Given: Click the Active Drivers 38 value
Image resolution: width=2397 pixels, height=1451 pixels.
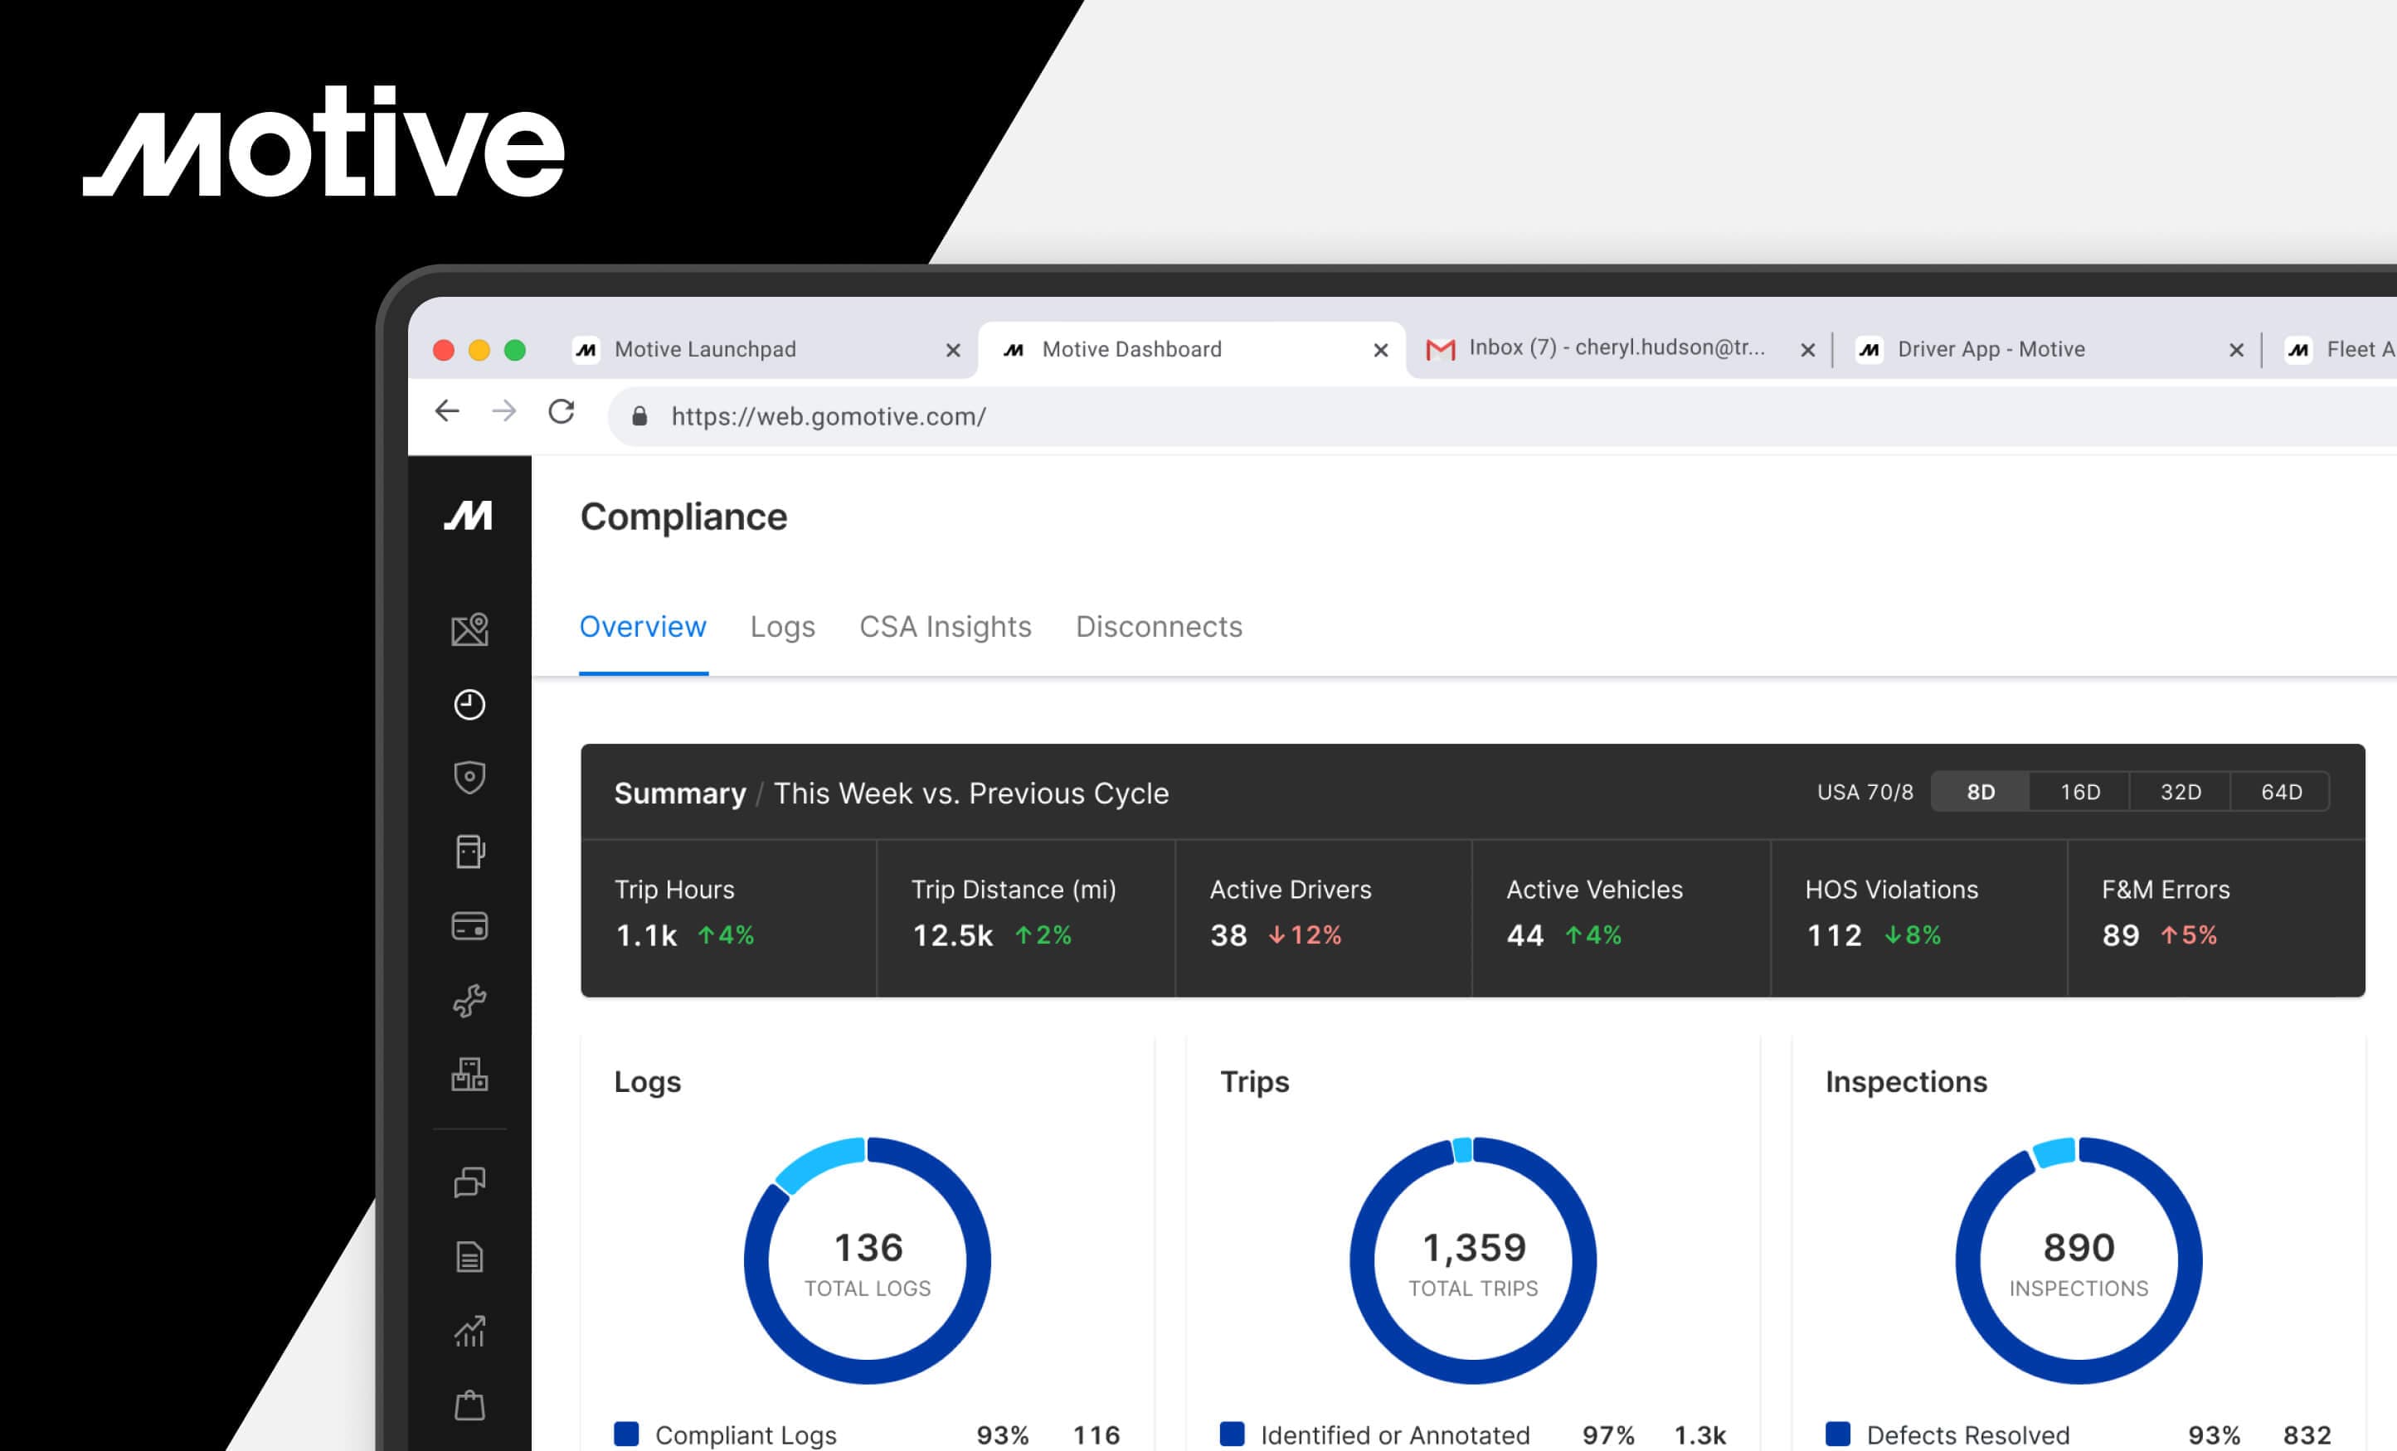Looking at the screenshot, I should (1228, 935).
